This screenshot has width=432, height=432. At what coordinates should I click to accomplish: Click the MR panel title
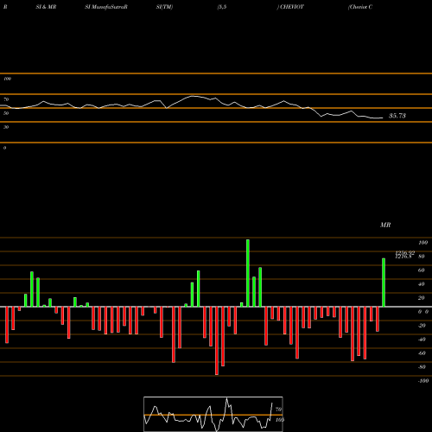pos(385,225)
